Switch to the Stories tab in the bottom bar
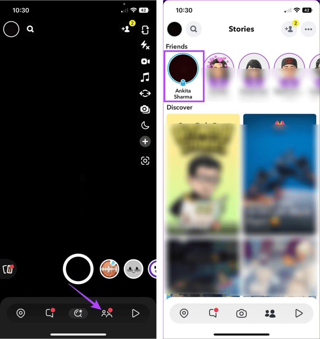Screen dimensions: 320x339 pos(106,313)
